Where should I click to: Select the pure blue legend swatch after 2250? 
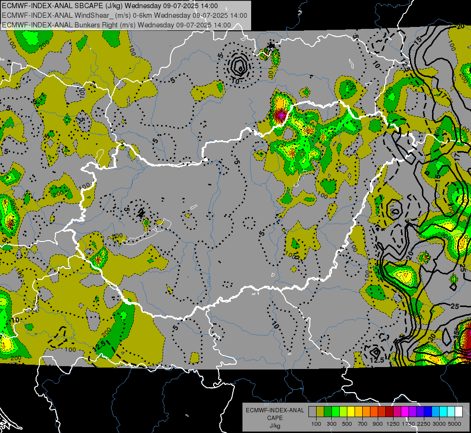click(x=428, y=412)
